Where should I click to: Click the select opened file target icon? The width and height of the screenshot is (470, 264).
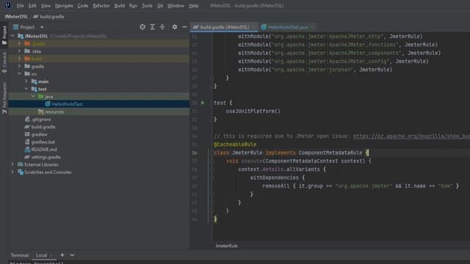pos(142,27)
